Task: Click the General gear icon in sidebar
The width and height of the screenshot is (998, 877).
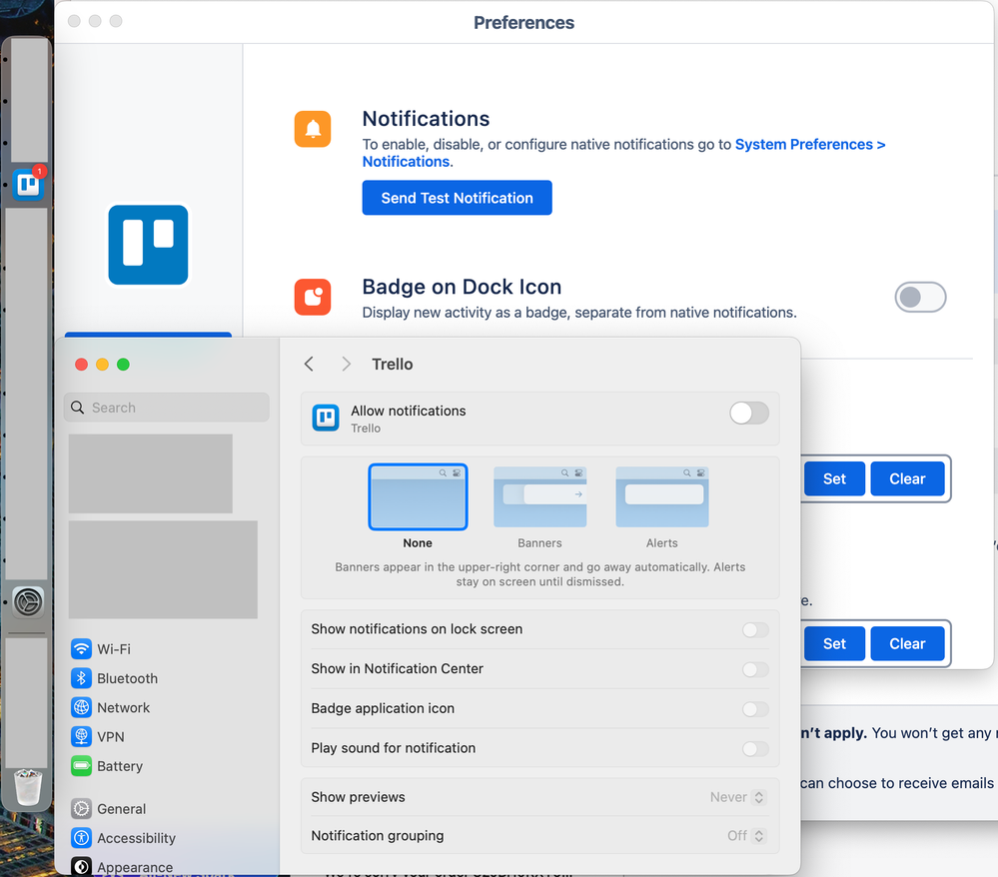Action: 82,809
